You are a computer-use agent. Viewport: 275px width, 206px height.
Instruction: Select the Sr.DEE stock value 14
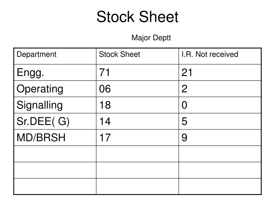105,121
